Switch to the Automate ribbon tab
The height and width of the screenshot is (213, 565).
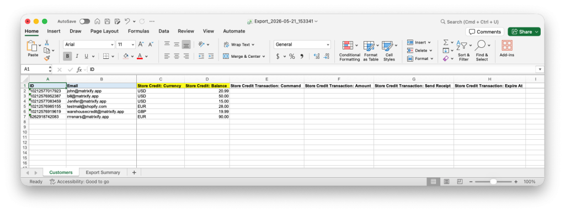coord(234,31)
